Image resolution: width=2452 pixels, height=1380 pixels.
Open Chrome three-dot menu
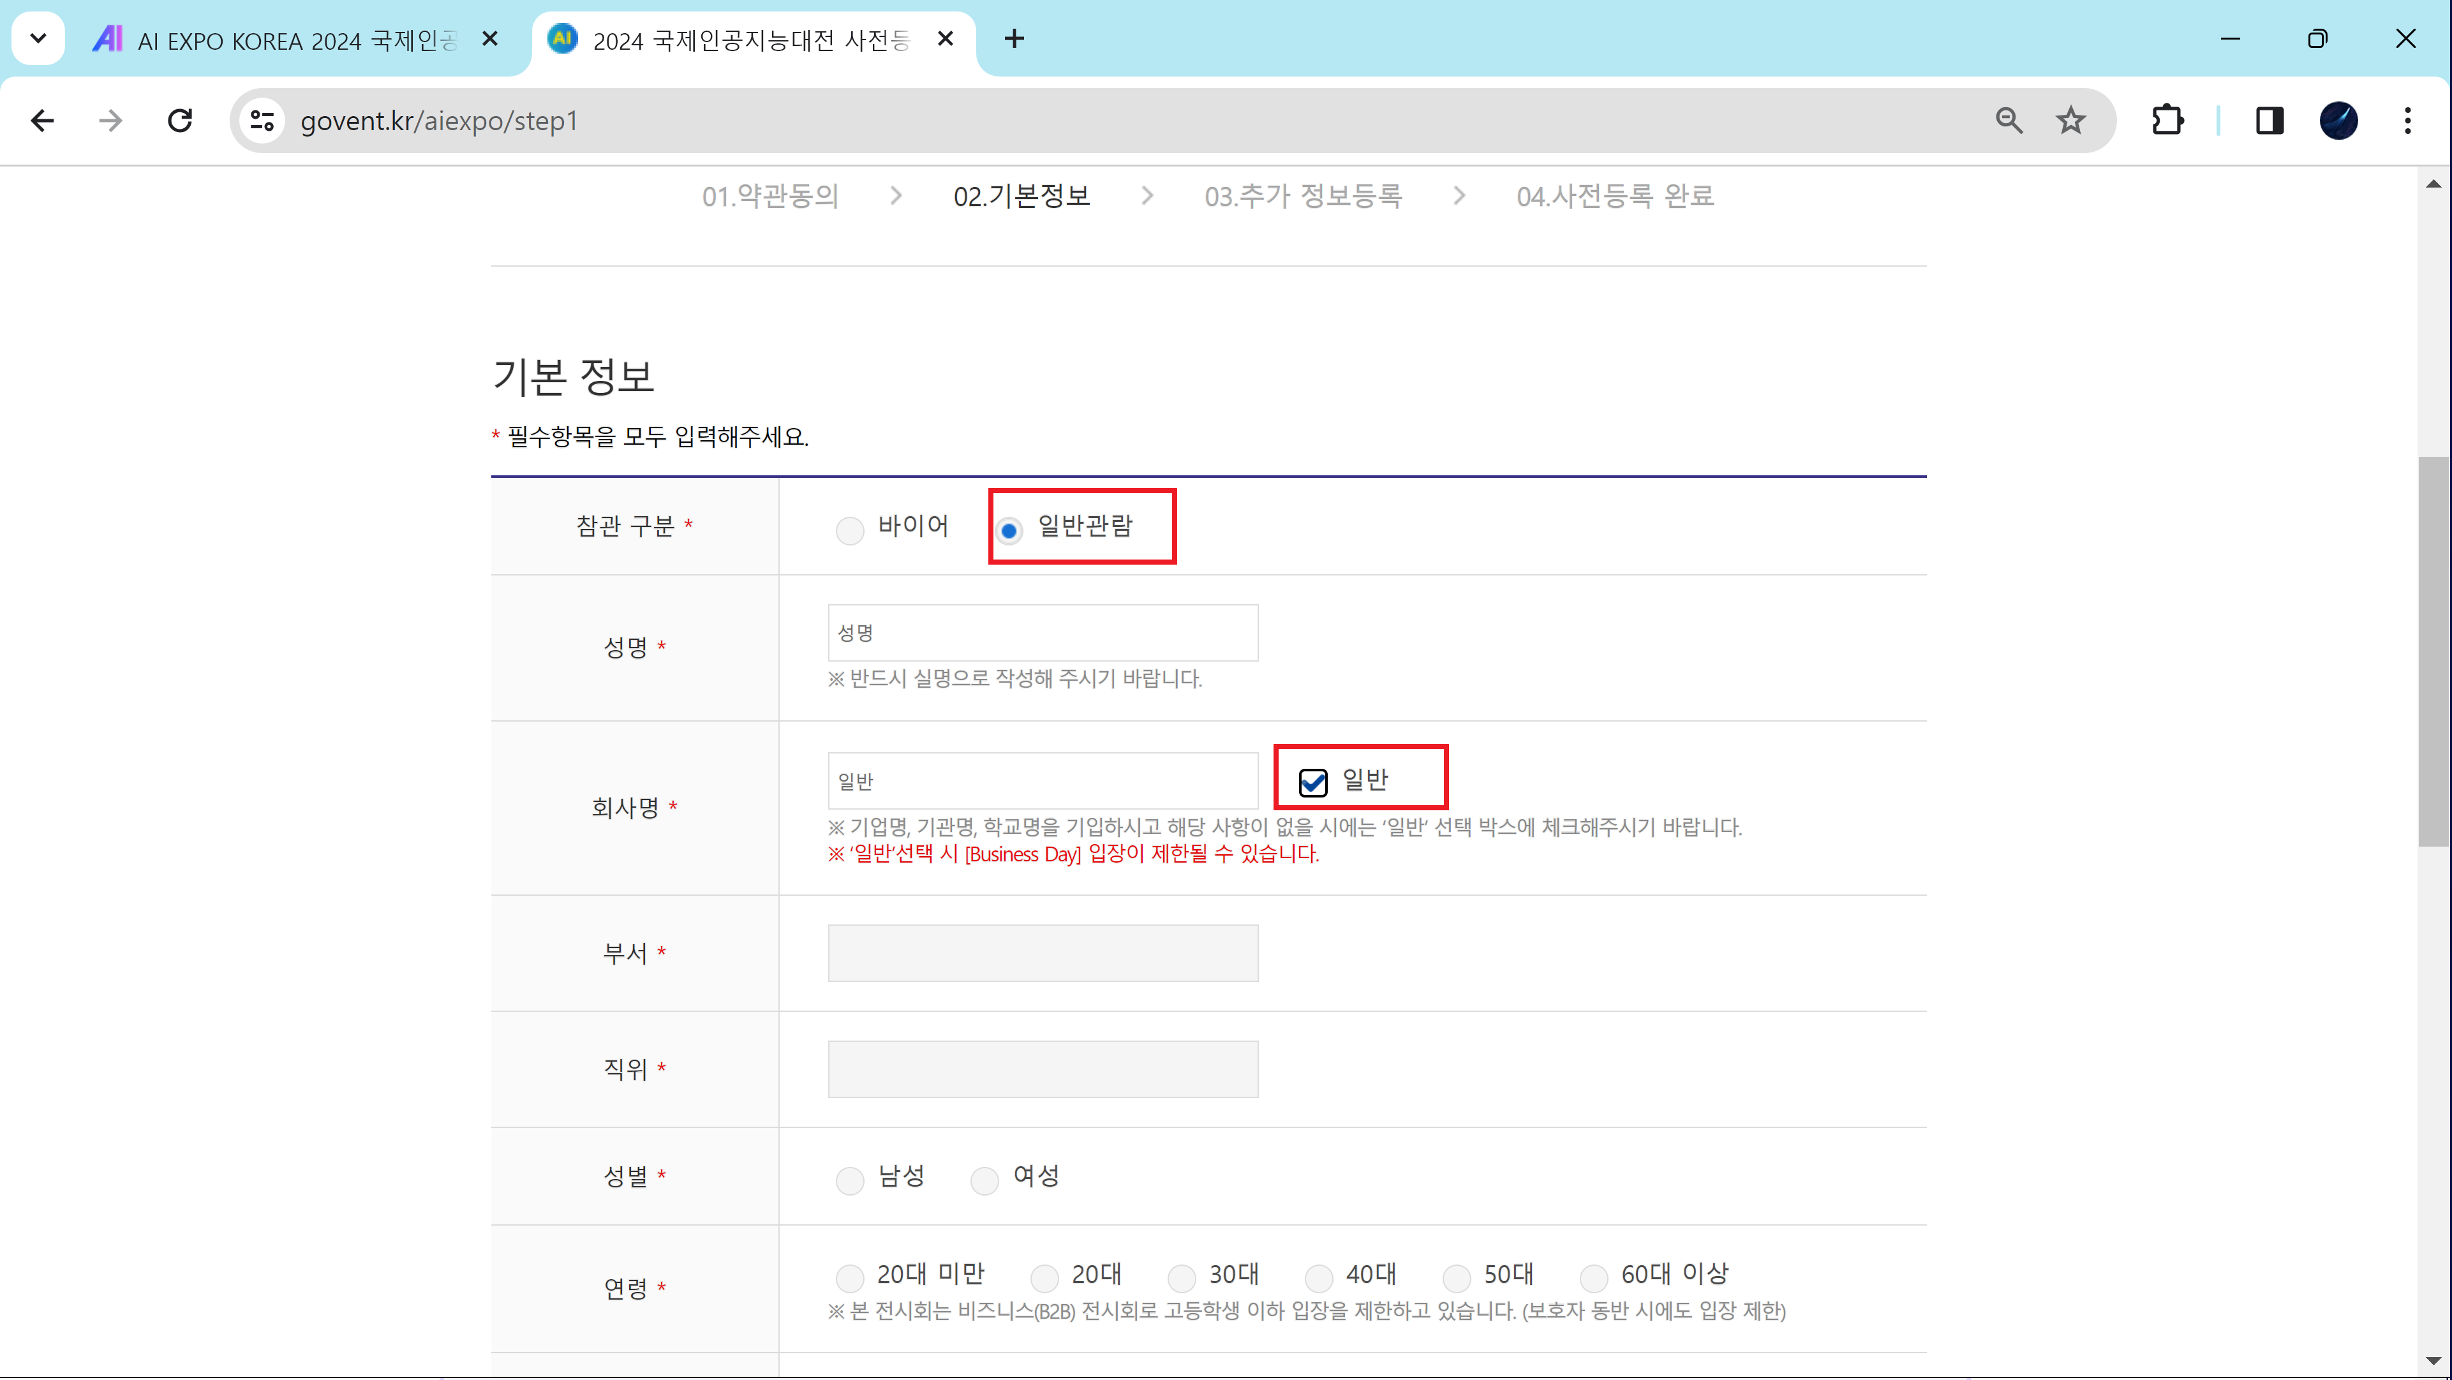pos(2407,121)
